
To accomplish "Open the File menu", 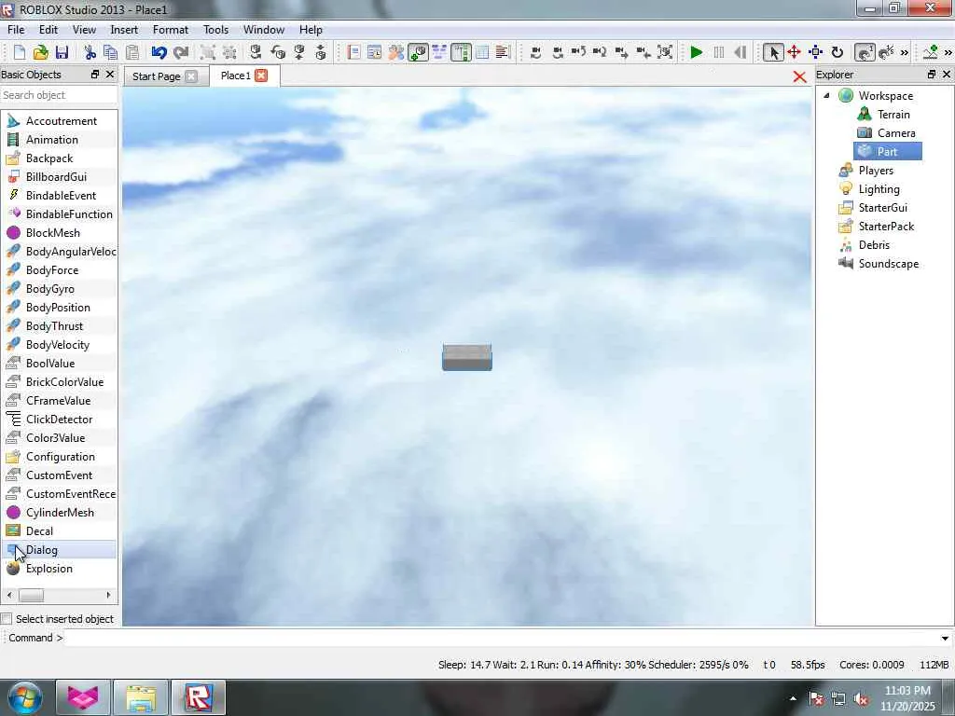I will [16, 29].
